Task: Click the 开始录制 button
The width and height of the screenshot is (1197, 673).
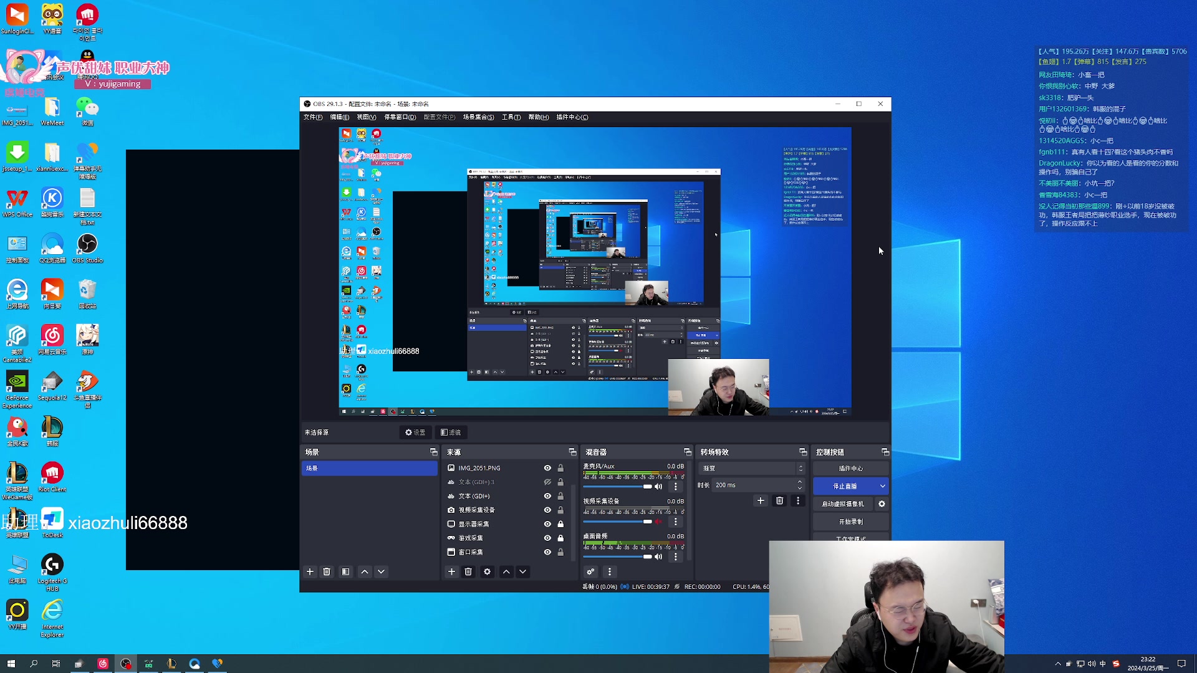Action: tap(851, 522)
